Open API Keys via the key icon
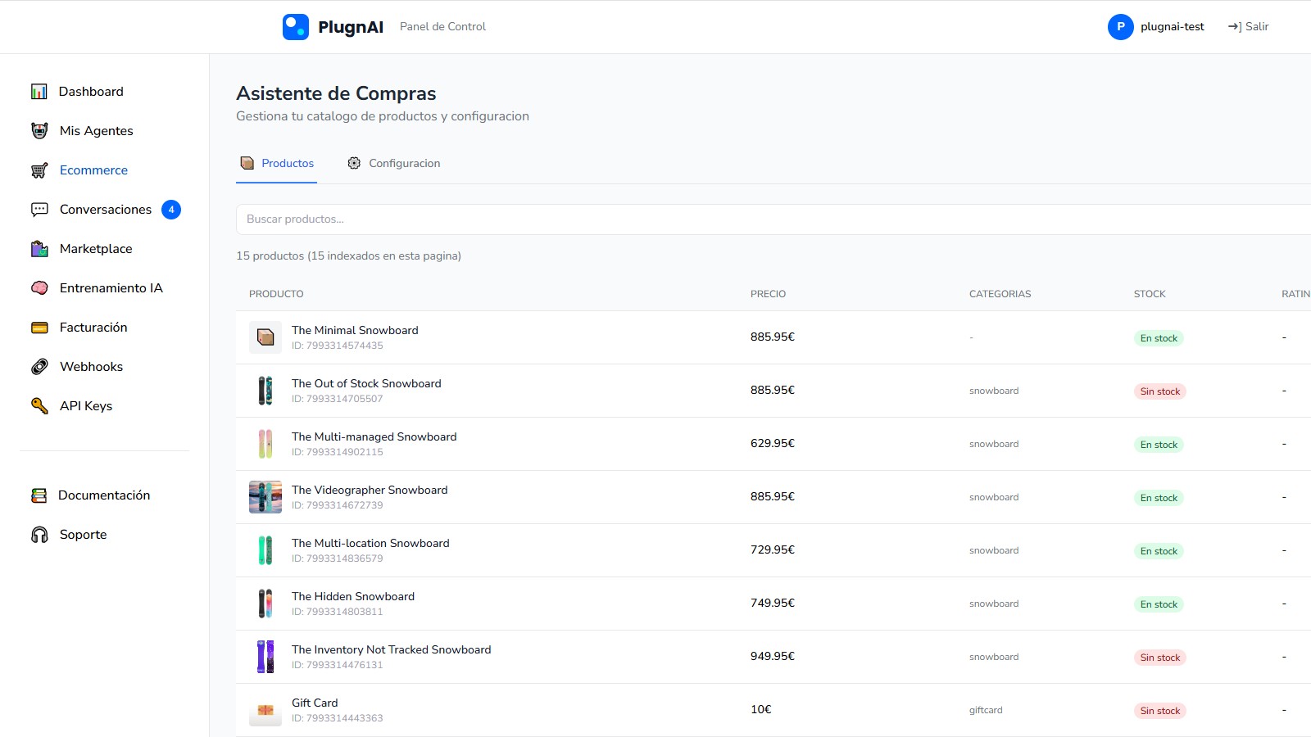The image size is (1311, 737). click(x=38, y=405)
